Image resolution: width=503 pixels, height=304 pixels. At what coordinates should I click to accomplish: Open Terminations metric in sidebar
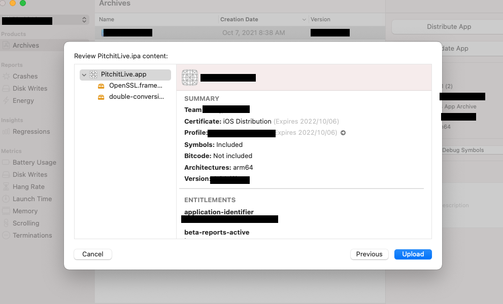(x=32, y=236)
